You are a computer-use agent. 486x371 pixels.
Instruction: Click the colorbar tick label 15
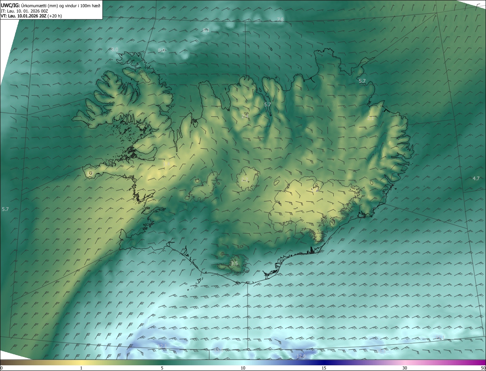pos(324,368)
